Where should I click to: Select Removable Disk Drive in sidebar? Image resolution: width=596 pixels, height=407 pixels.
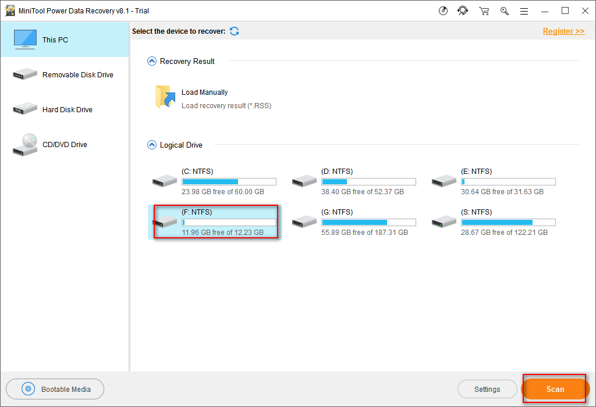pyautogui.click(x=65, y=75)
